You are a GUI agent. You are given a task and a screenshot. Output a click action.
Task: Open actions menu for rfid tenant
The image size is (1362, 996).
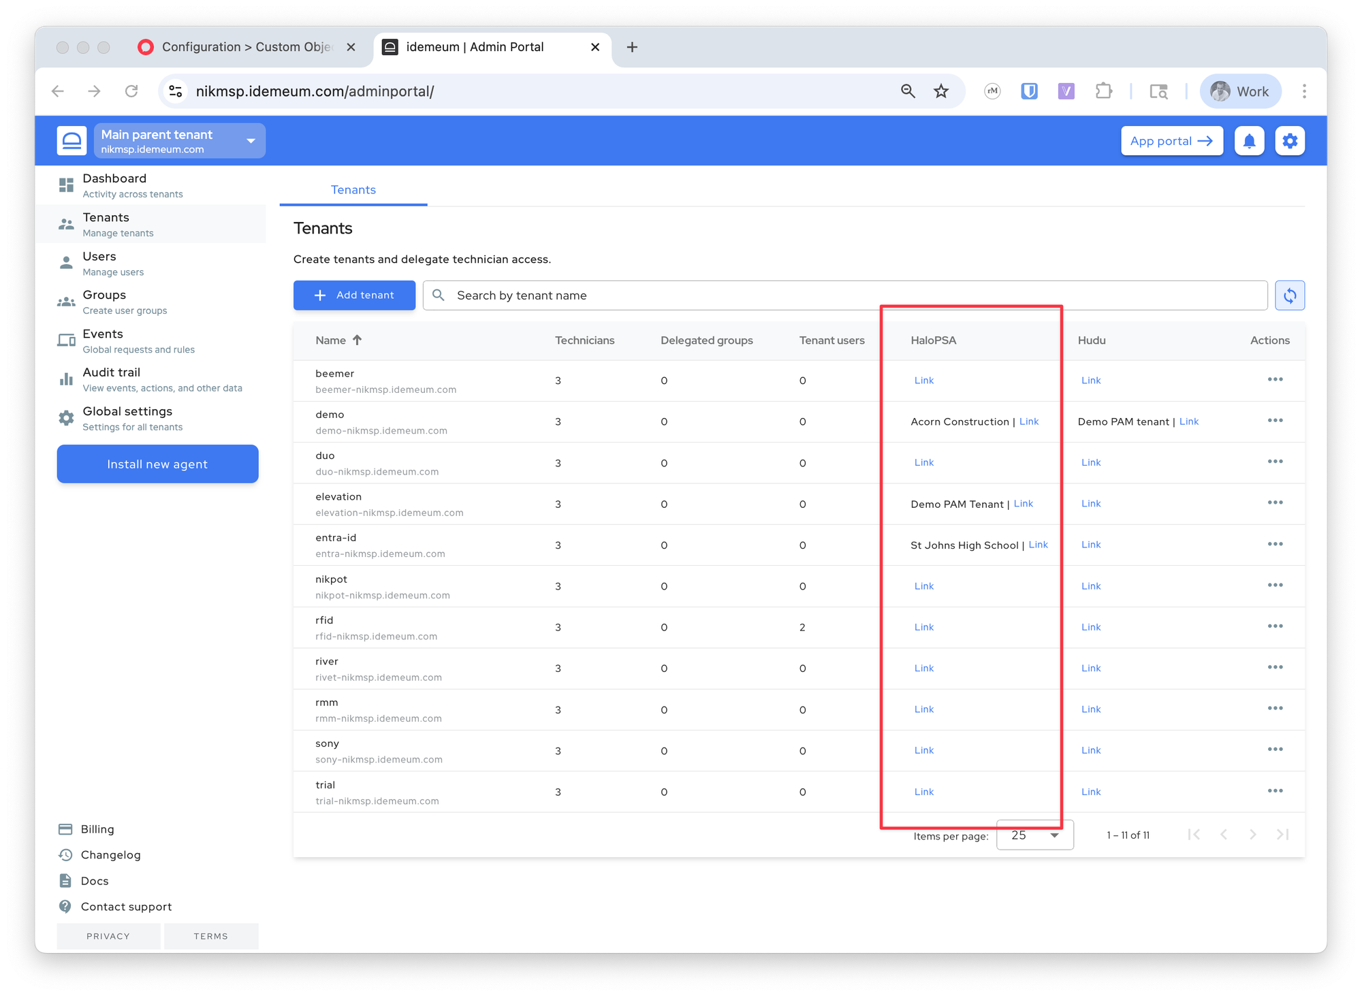click(1275, 626)
